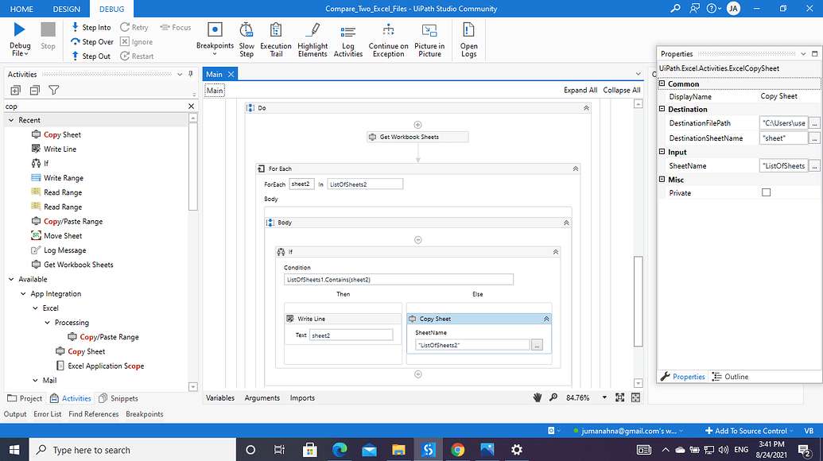
Task: Open the zoom percentage dropdown
Action: pyautogui.click(x=605, y=397)
